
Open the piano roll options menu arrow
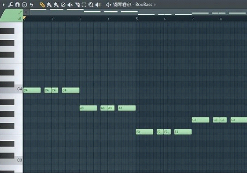[3, 5]
